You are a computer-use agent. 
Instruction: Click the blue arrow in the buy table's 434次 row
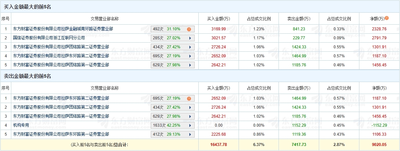190,47
